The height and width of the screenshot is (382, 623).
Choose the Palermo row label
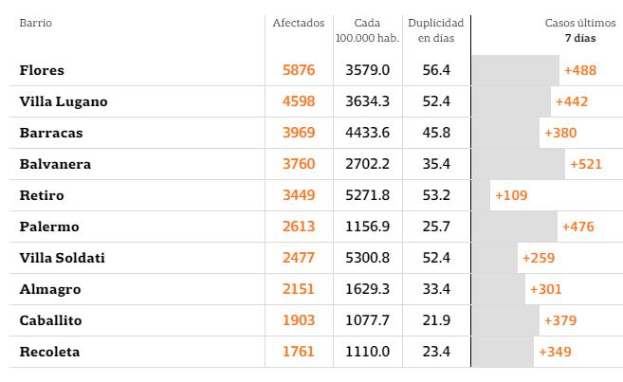49,227
